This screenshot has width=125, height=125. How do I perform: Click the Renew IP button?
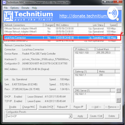click(78, 107)
